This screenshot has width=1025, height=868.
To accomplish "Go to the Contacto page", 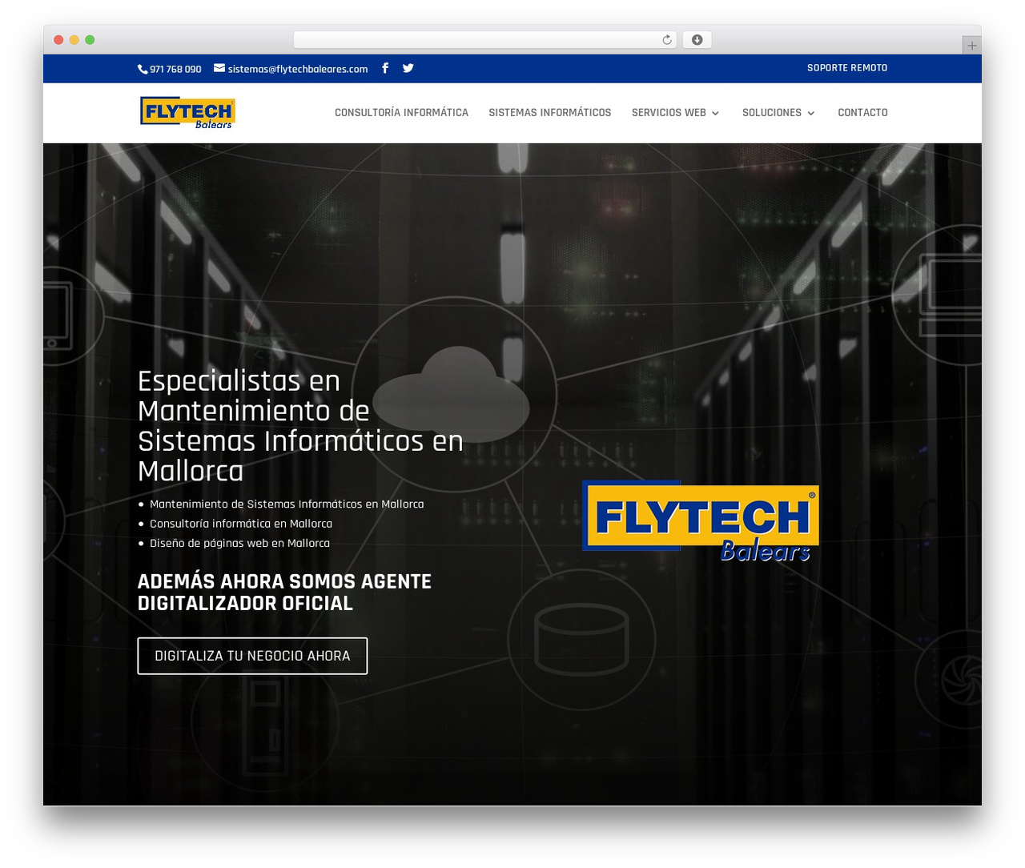I will pos(862,113).
